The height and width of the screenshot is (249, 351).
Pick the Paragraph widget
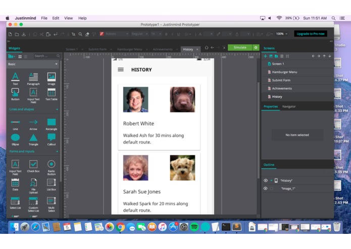pos(33,79)
